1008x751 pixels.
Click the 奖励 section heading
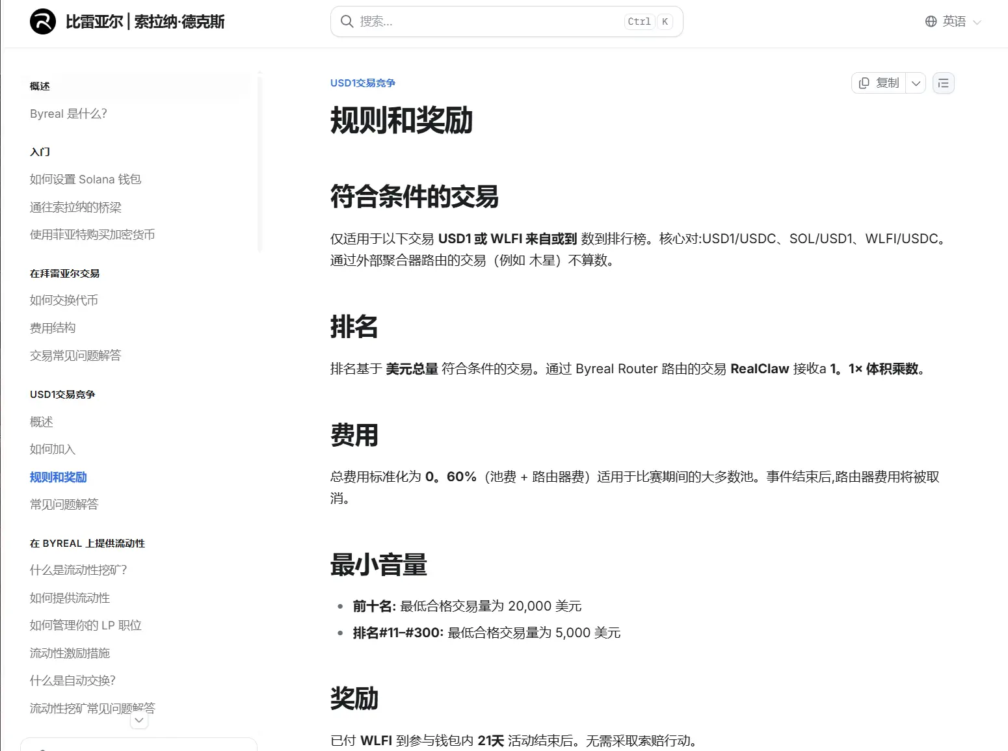[x=354, y=698]
